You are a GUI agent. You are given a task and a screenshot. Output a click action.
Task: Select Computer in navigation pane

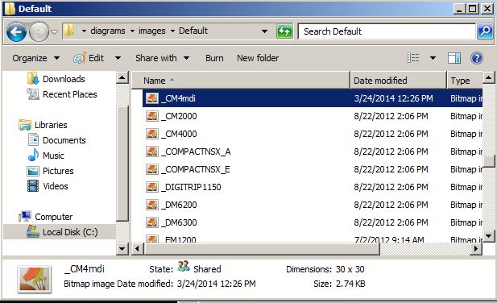[54, 217]
